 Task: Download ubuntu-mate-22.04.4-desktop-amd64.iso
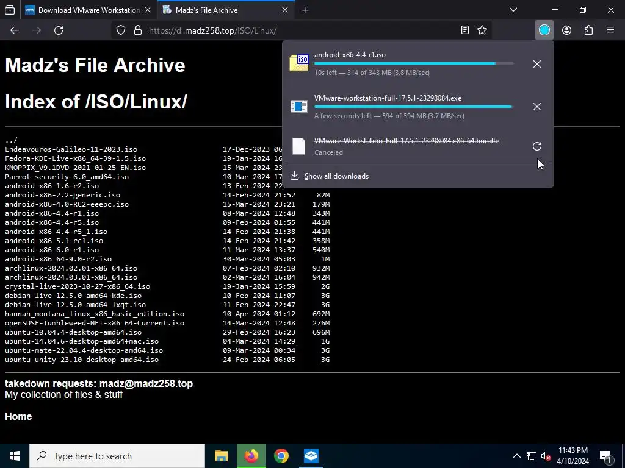[84, 350]
